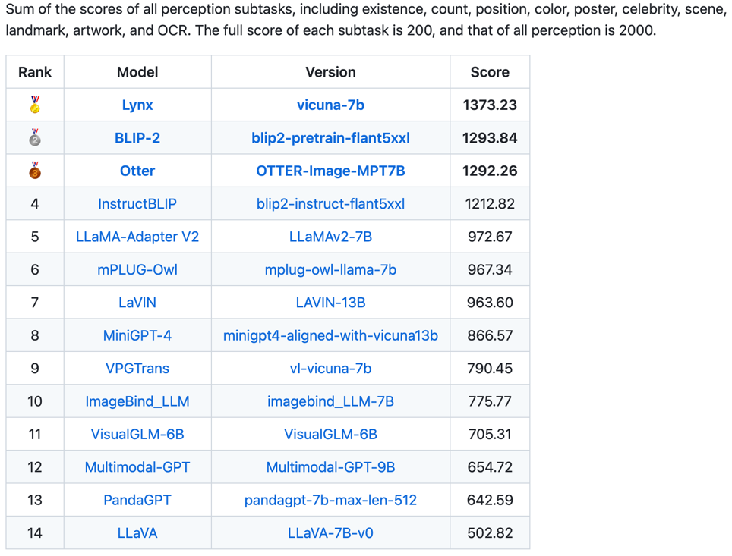Click the Version column header
The height and width of the screenshot is (556, 732).
(330, 72)
